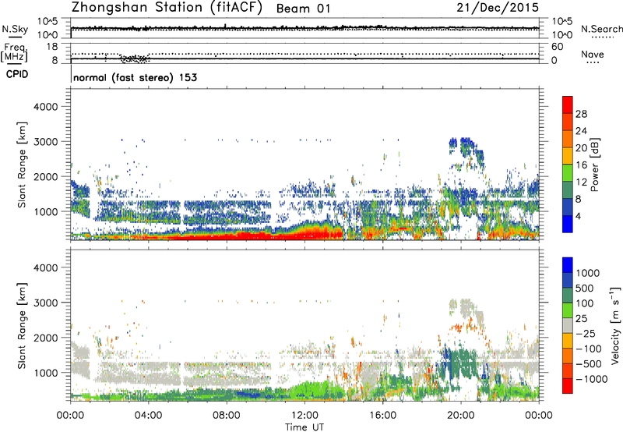Click the "CPID" row label
Image resolution: width=623 pixels, height=432 pixels.
pos(17,74)
